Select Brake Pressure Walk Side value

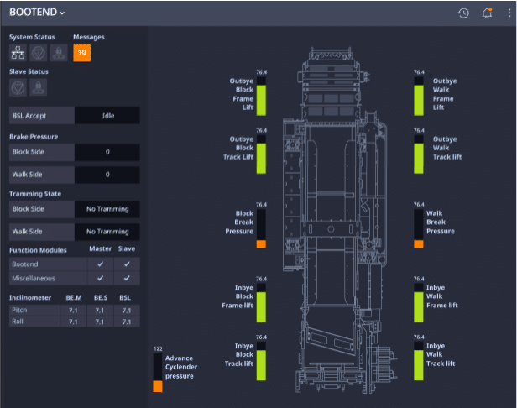click(x=107, y=175)
